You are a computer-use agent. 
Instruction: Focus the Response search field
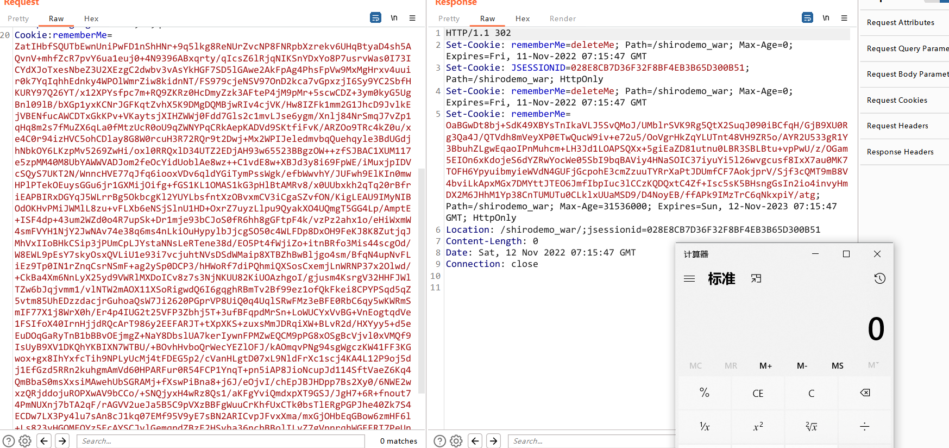592,441
